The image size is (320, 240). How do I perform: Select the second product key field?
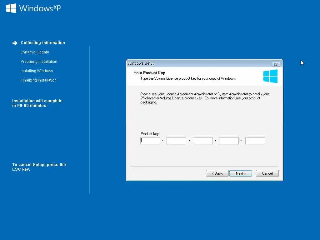[176, 141]
